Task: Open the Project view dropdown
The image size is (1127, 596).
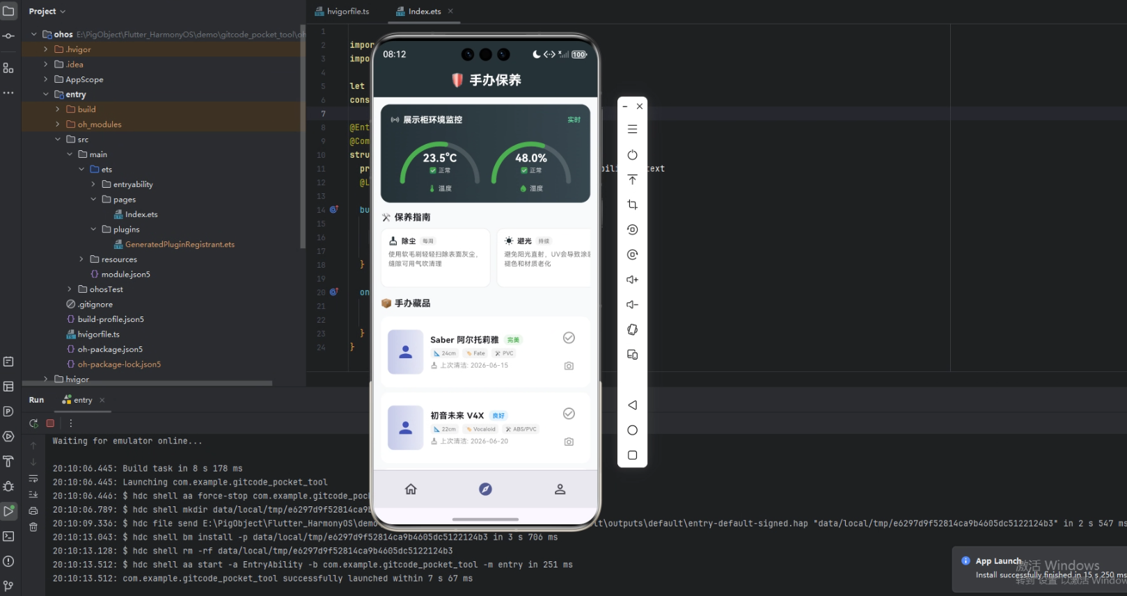Action: pyautogui.click(x=47, y=11)
